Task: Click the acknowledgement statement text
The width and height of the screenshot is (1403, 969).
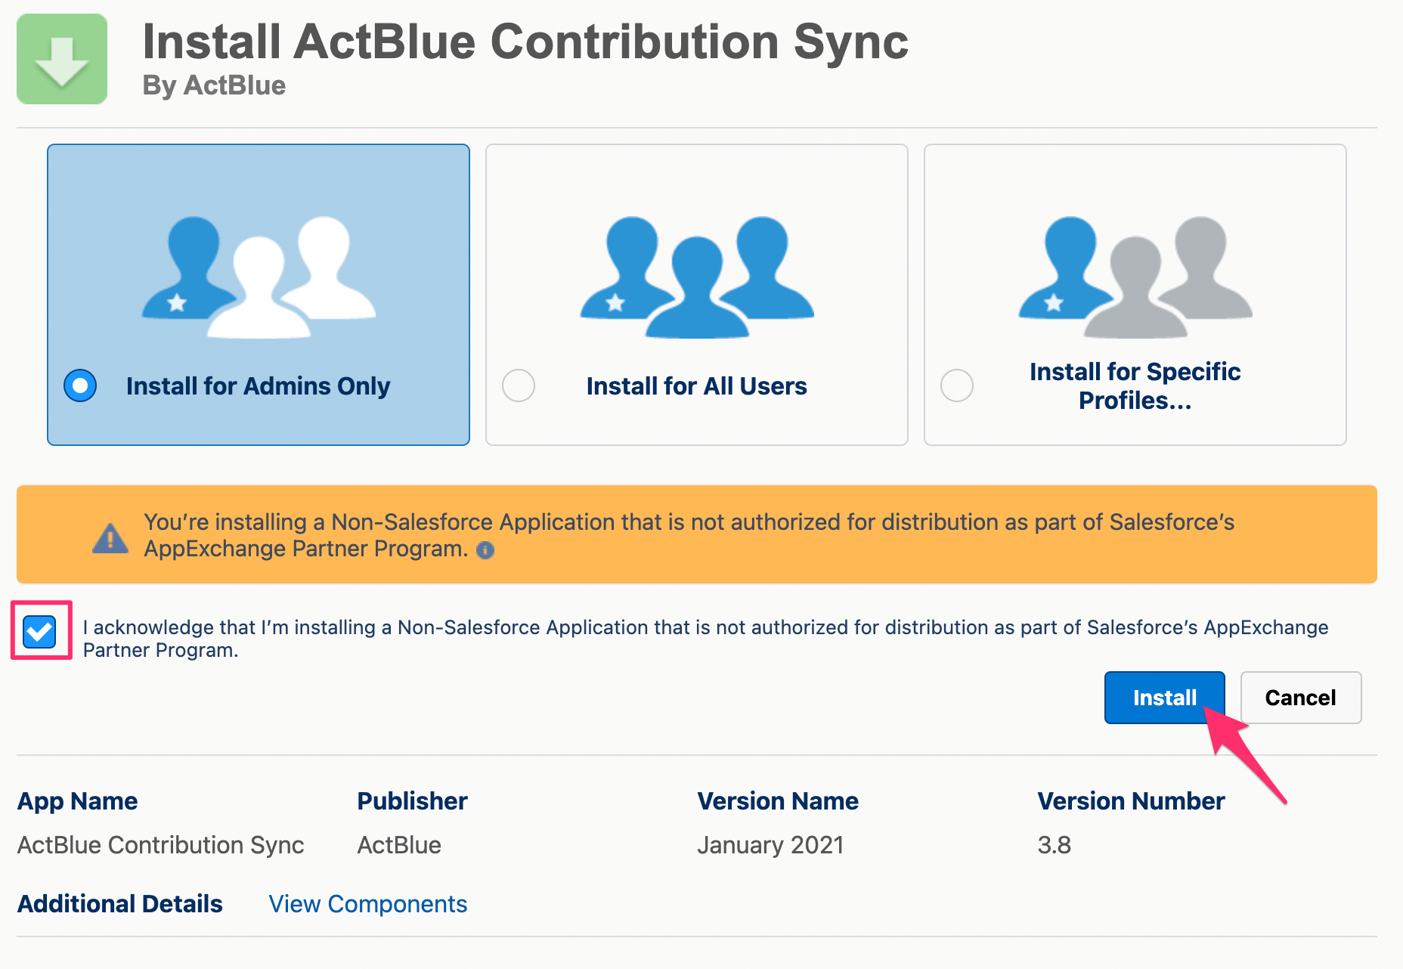Action: [x=705, y=639]
